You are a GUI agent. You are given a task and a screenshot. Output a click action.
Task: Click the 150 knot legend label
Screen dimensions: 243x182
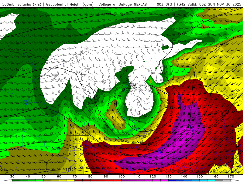point(200,177)
